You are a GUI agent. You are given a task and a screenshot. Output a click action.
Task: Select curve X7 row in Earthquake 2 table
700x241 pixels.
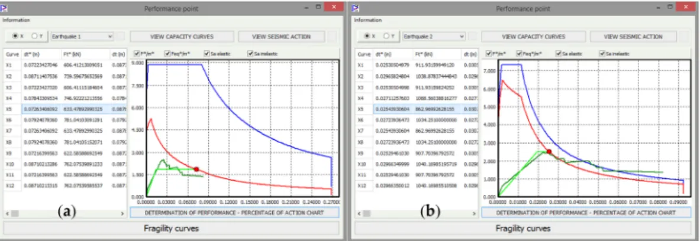417,131
